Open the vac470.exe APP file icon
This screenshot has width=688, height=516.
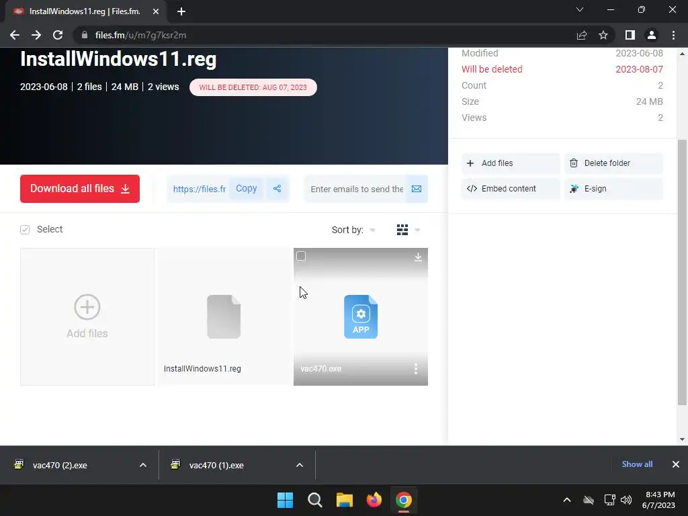pyautogui.click(x=361, y=316)
